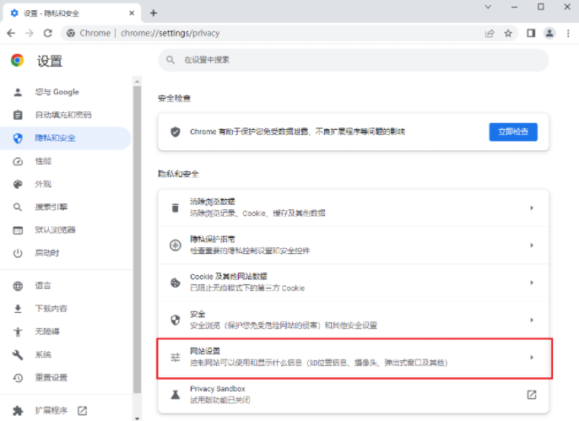Click the 无障碍 accessibility icon
Image resolution: width=579 pixels, height=421 pixels.
click(18, 332)
